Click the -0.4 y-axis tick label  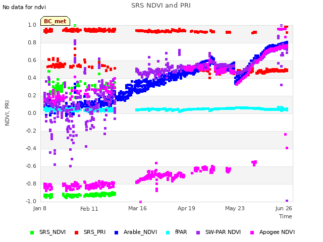(31, 148)
